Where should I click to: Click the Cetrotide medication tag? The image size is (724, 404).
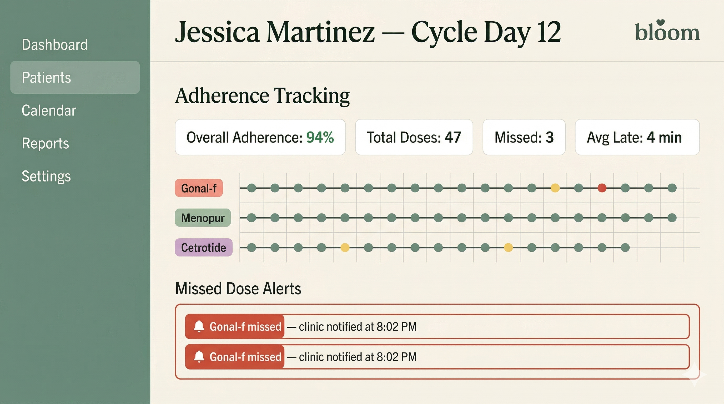coord(203,248)
